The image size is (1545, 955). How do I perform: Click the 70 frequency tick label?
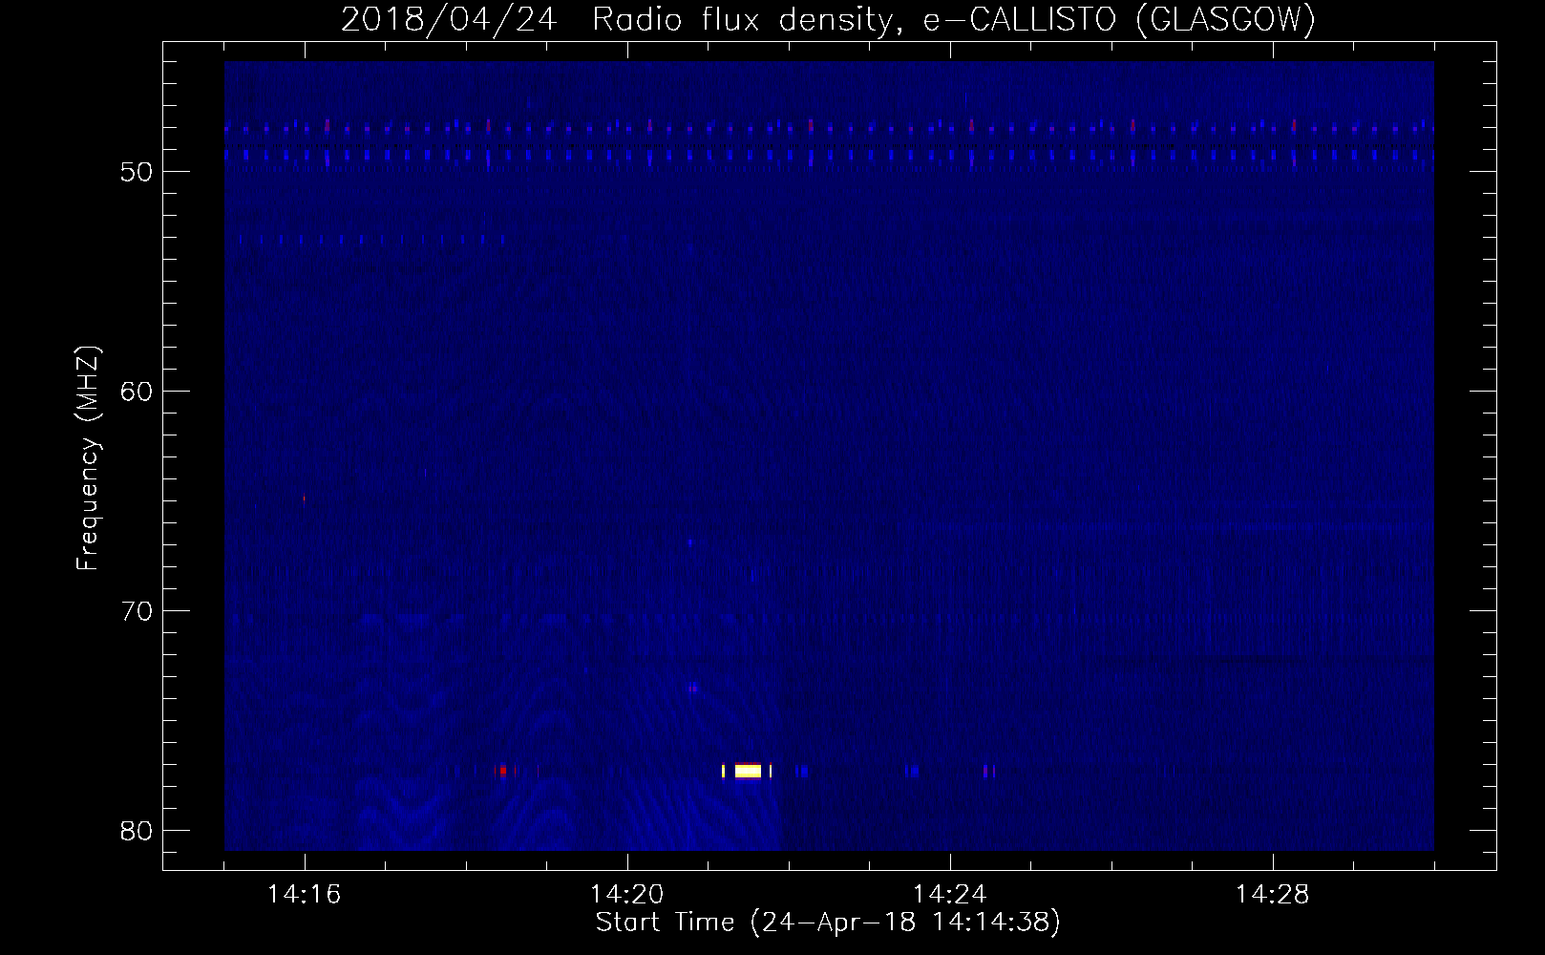(137, 611)
